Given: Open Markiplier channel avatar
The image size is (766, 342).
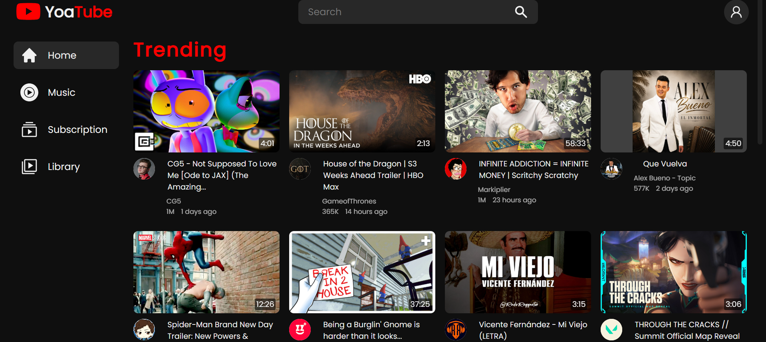Looking at the screenshot, I should pyautogui.click(x=456, y=169).
